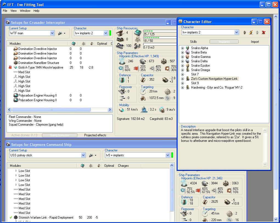The height and width of the screenshot is (223, 280).
Task: Toggle Gistii A-Type 1MN MicroWarpdrive overheat state icon
Action: [x=10, y=67]
